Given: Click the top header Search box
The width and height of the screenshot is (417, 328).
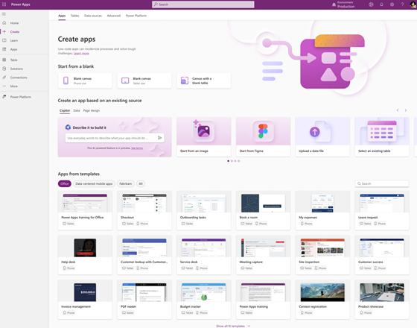Looking at the screenshot, I should pos(203,4).
